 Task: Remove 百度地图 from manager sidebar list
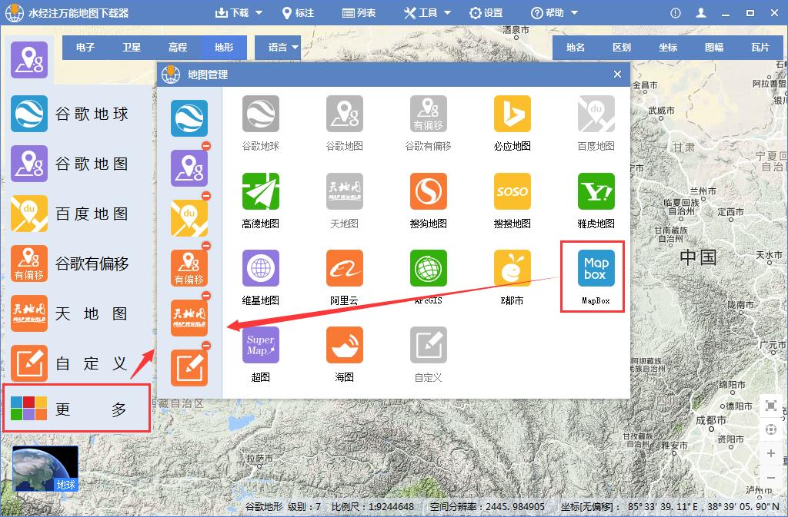[x=206, y=196]
